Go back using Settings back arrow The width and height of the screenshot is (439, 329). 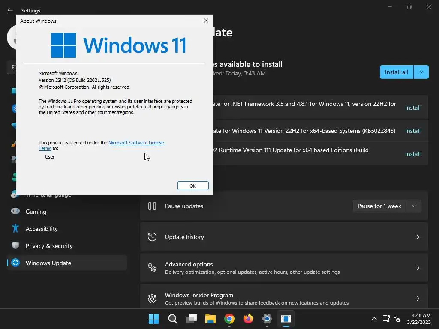point(10,10)
